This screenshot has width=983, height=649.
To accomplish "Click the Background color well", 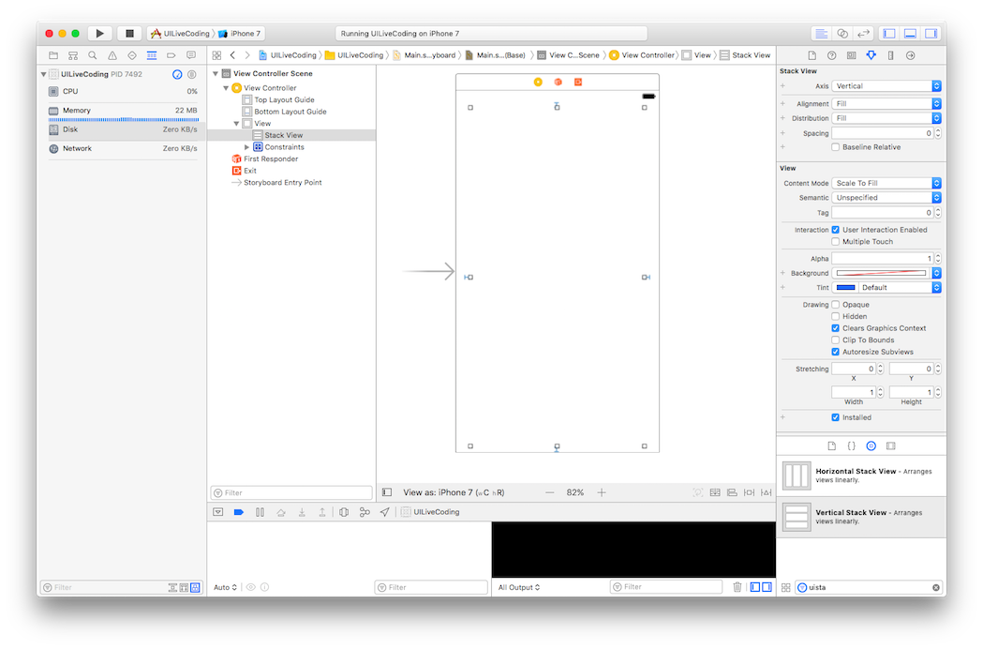I will coord(881,273).
